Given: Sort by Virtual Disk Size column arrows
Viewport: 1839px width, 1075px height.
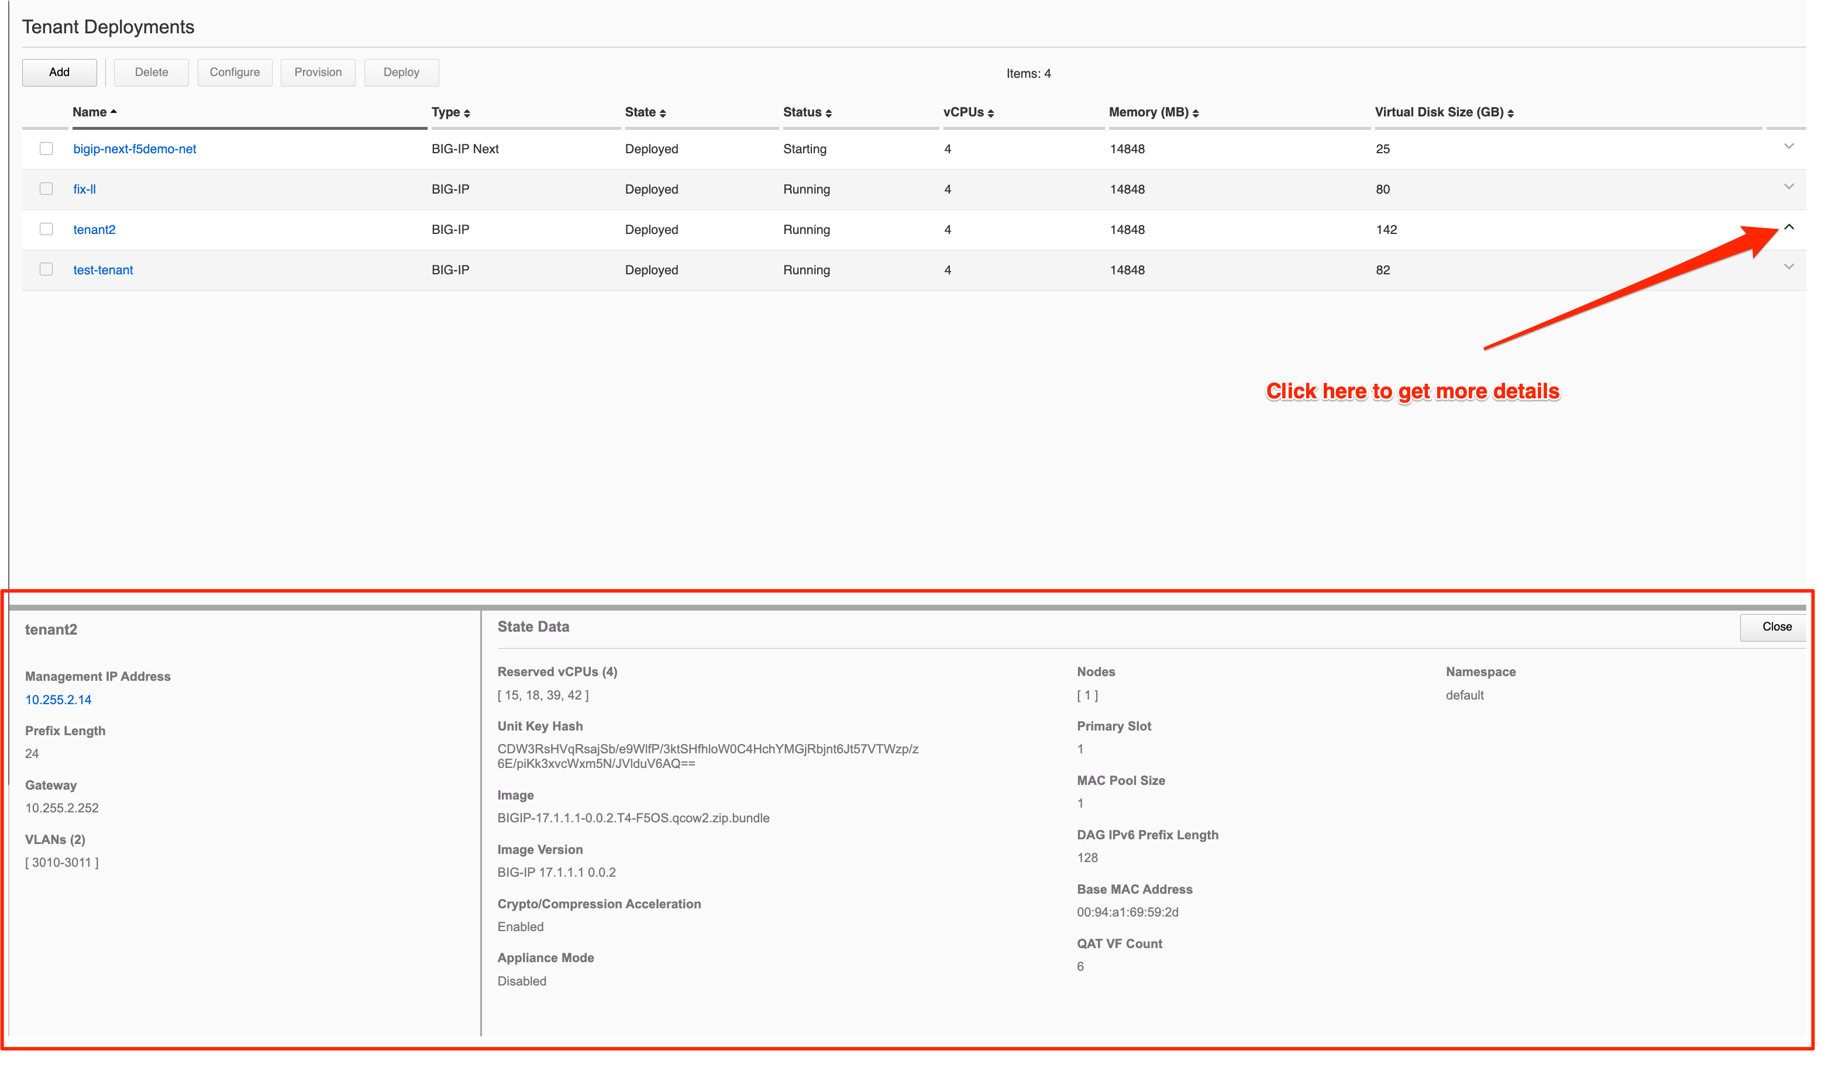Looking at the screenshot, I should coord(1512,113).
